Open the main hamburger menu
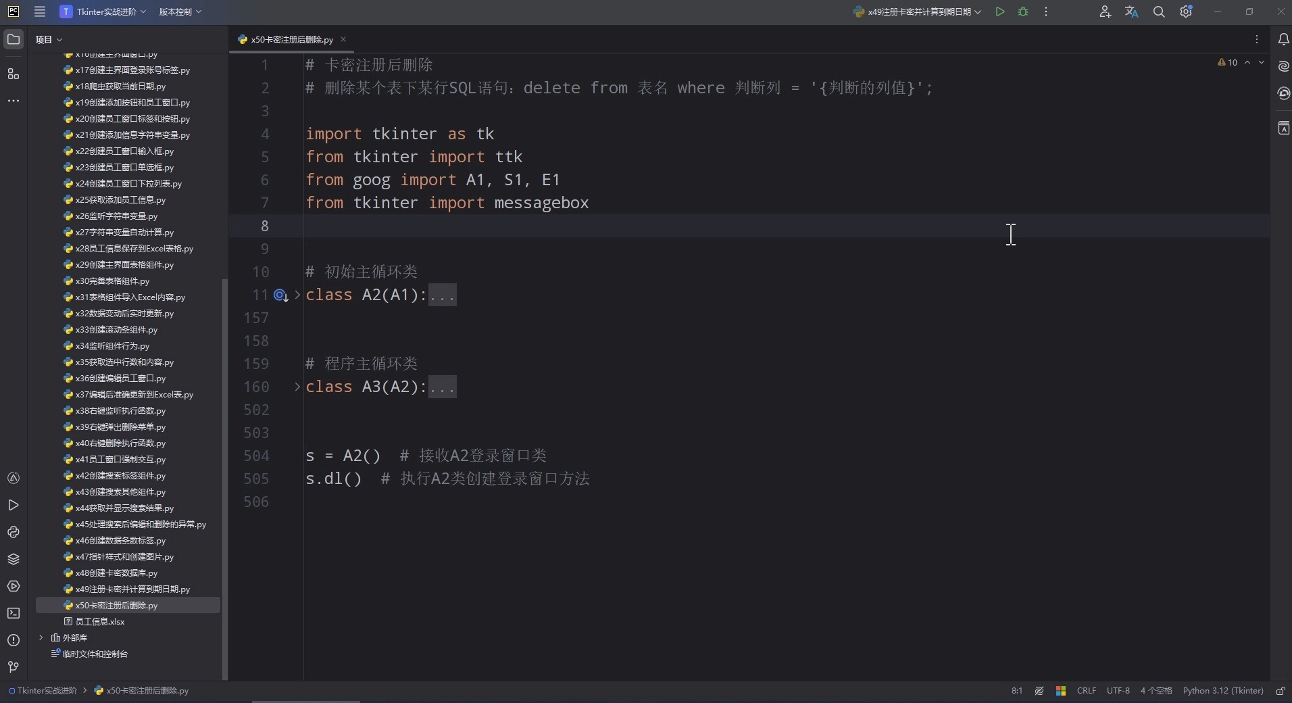1292x703 pixels. click(x=40, y=11)
